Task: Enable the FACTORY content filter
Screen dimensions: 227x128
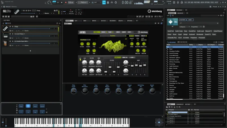Action: (x=182, y=20)
